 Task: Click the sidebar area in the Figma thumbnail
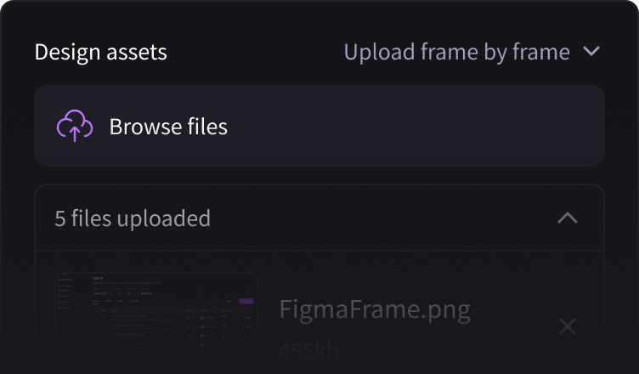[71, 310]
